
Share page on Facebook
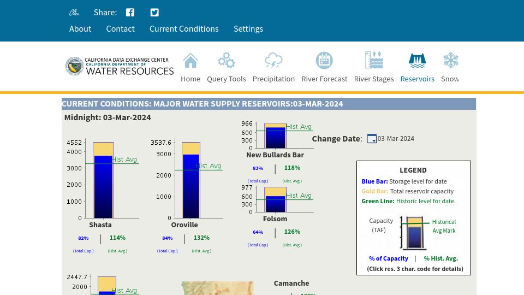(x=130, y=13)
